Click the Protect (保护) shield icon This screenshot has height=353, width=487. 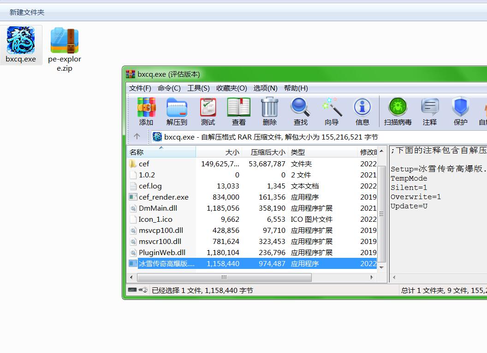pyautogui.click(x=460, y=111)
